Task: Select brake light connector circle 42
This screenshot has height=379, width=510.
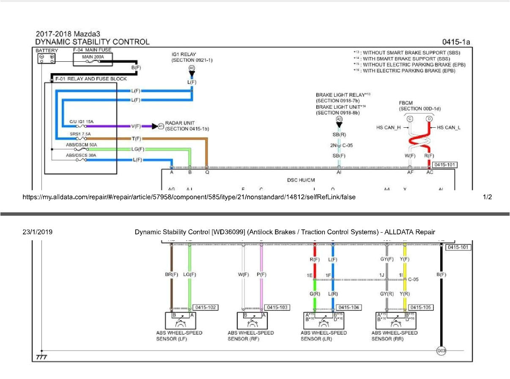Action: pyautogui.click(x=339, y=119)
